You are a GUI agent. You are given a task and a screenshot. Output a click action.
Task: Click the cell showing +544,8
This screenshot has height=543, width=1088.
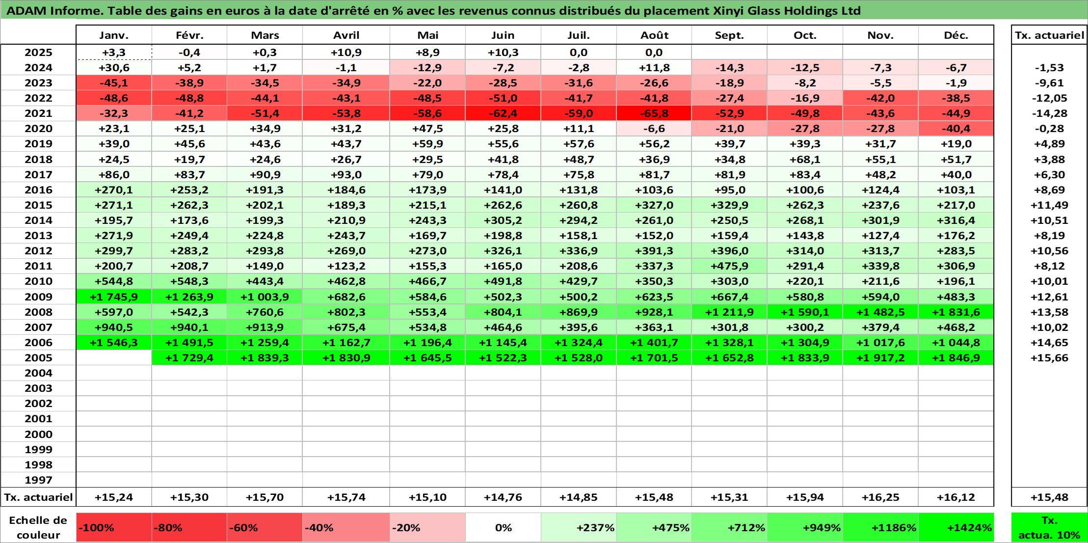pyautogui.click(x=114, y=281)
